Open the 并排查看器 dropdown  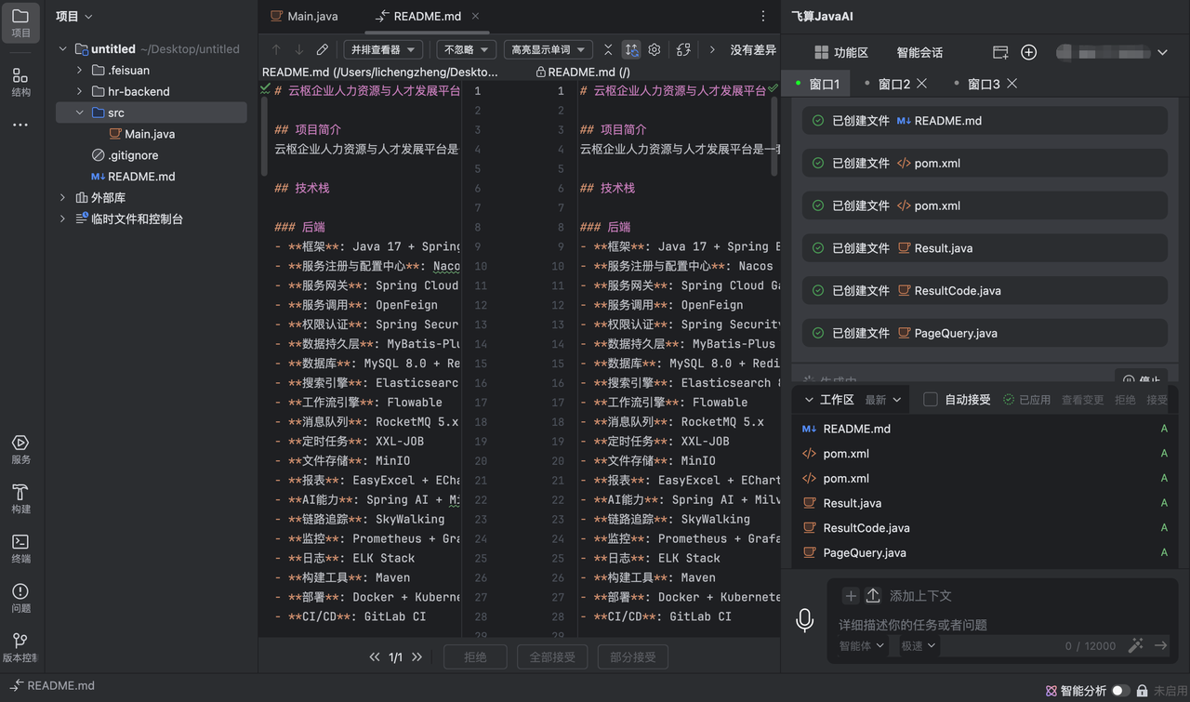click(384, 49)
